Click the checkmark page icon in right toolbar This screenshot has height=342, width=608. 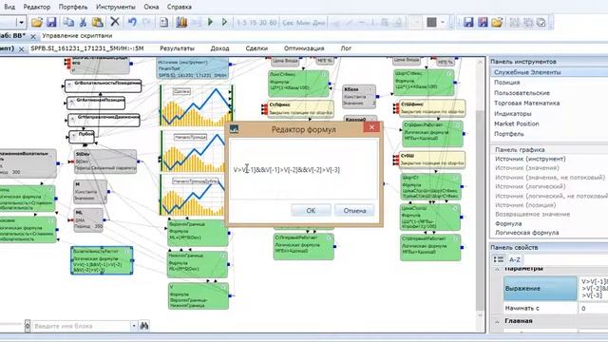point(541,23)
